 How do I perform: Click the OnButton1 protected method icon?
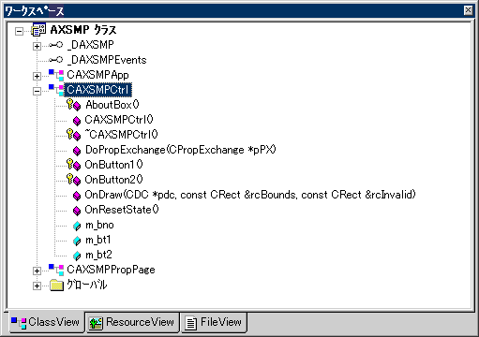(x=74, y=165)
